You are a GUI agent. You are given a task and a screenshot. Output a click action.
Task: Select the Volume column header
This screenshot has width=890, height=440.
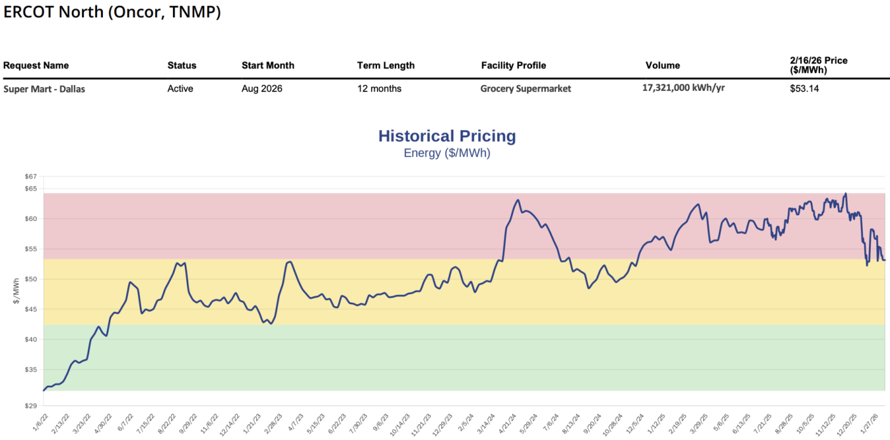pos(662,65)
